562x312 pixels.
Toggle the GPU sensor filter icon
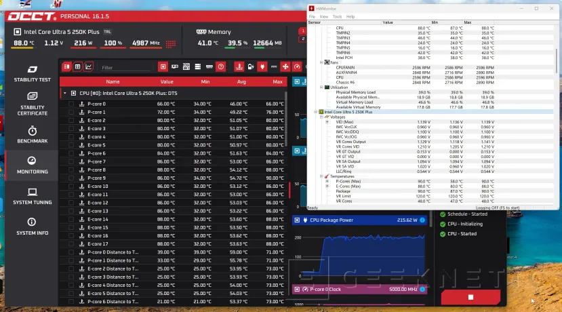[175, 66]
